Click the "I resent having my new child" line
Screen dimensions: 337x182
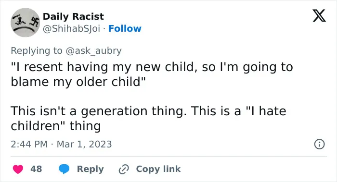(152, 67)
